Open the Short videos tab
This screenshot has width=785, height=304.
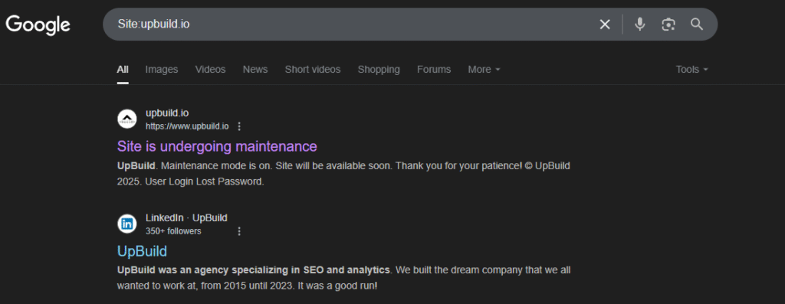[x=313, y=70]
